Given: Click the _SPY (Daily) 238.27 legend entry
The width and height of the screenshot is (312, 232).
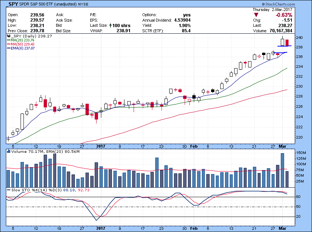Looking at the screenshot, I should click(31, 36).
